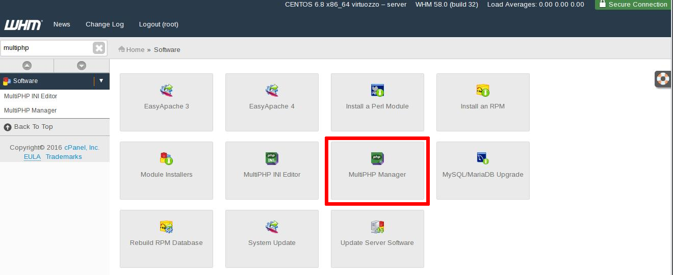Click the sidebar scroll-down arrow button
Image resolution: width=673 pixels, height=275 pixels.
point(82,66)
